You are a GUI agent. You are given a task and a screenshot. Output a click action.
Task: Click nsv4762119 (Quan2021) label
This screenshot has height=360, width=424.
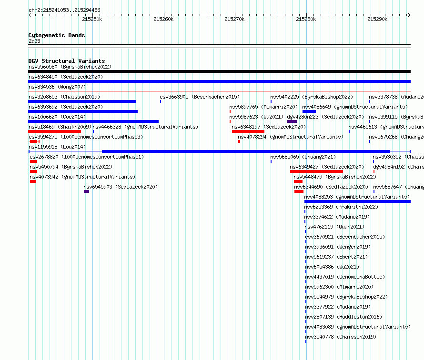(335, 227)
